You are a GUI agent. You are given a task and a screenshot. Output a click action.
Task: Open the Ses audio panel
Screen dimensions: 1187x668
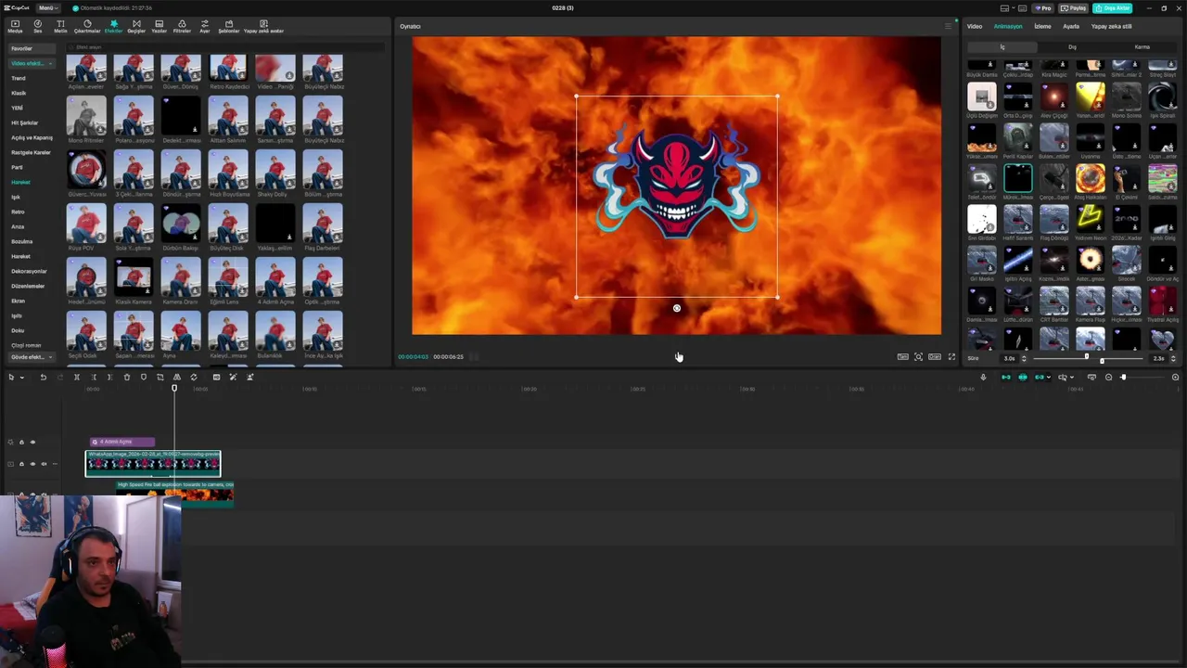point(38,26)
